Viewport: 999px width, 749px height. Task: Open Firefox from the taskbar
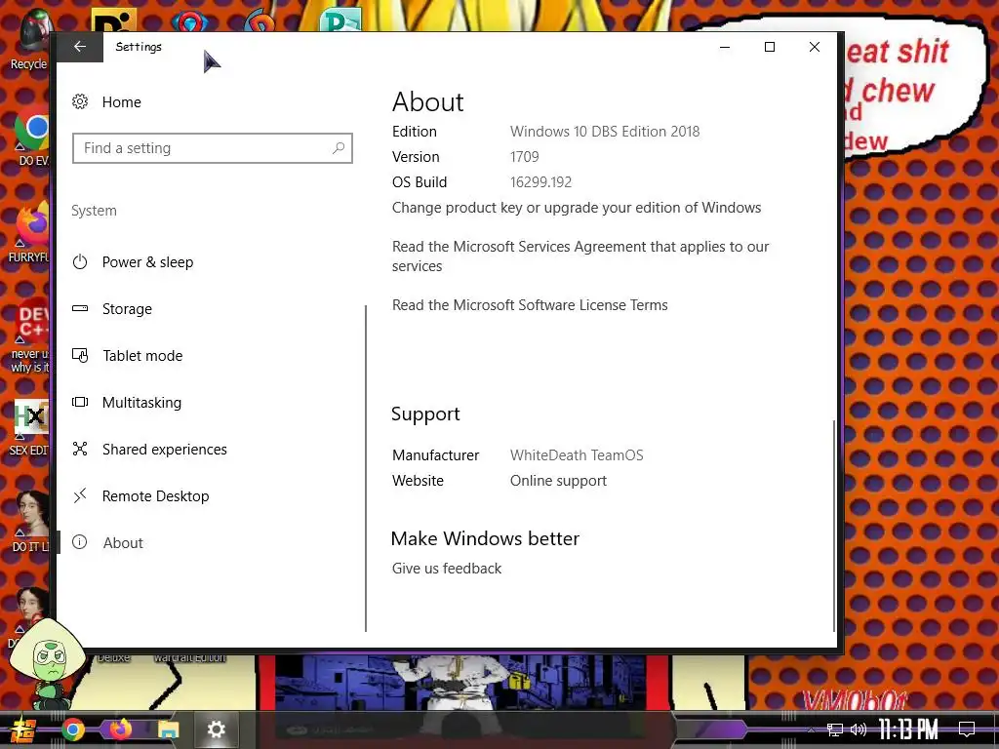[120, 729]
